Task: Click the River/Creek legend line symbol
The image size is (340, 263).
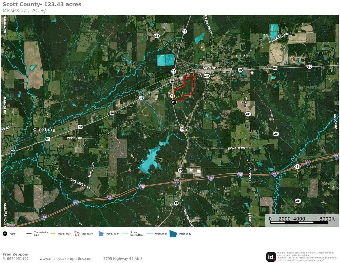Action: pyautogui.click(x=150, y=233)
